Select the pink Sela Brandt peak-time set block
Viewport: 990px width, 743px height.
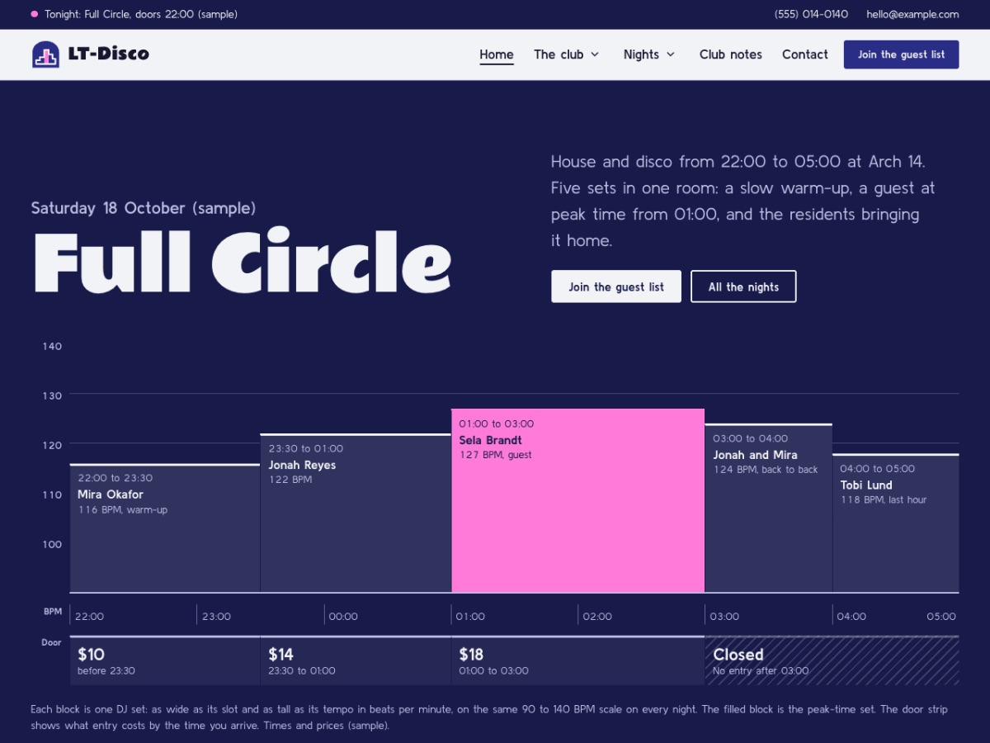[x=577, y=500]
